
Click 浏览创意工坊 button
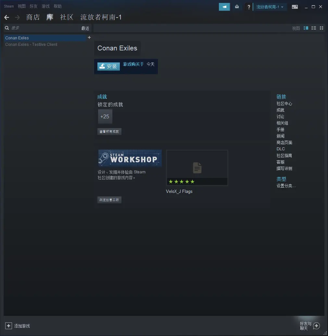click(x=109, y=200)
